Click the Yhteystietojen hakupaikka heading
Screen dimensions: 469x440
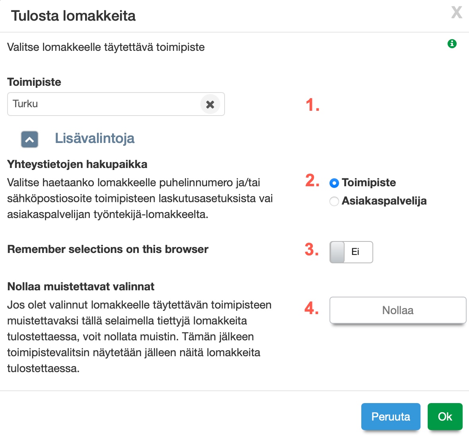pyautogui.click(x=77, y=164)
